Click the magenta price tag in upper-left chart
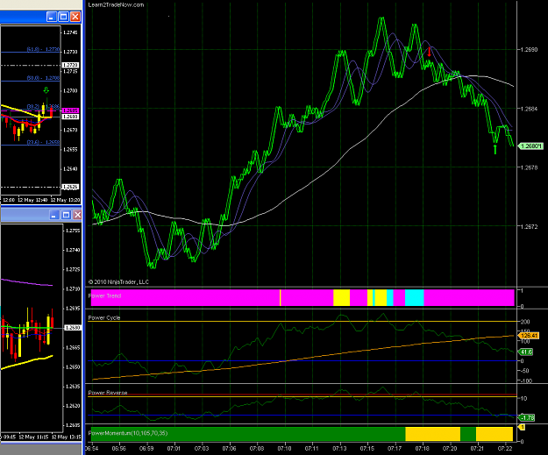This screenshot has width=548, height=455. point(71,110)
